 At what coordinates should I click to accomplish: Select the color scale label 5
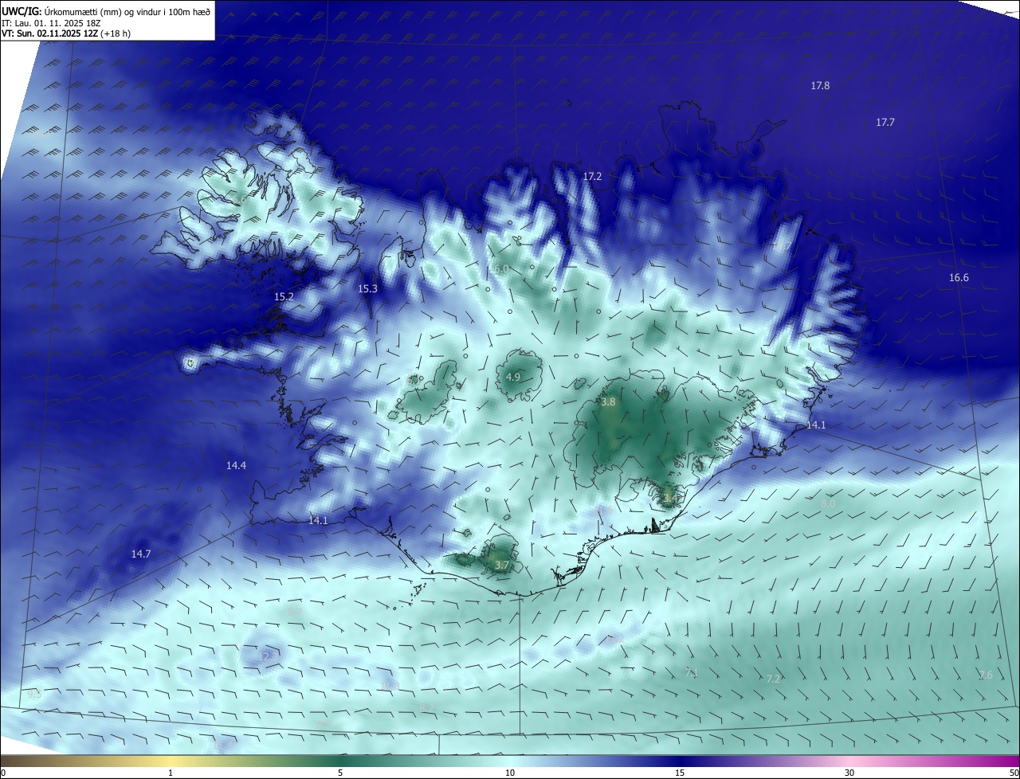[x=340, y=773]
